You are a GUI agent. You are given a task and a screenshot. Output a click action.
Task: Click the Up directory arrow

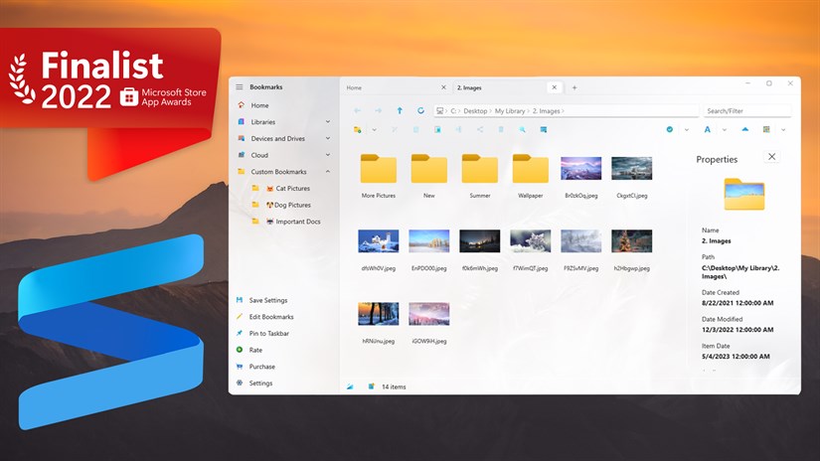pos(400,110)
